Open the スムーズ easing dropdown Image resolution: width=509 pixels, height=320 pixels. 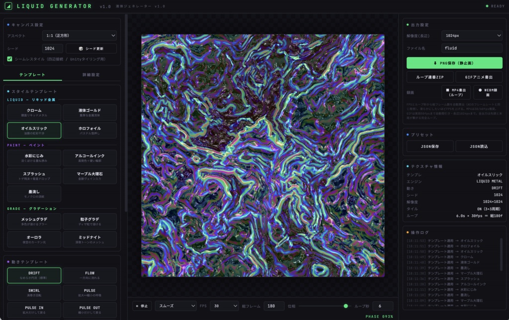pyautogui.click(x=175, y=306)
